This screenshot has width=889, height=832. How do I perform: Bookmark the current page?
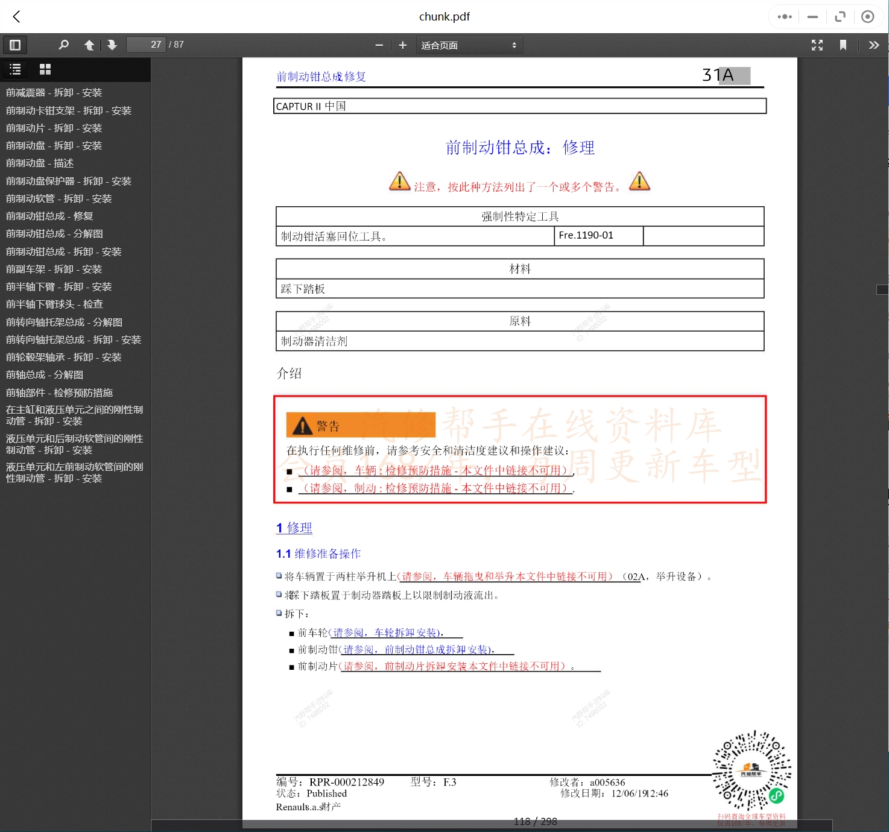click(844, 45)
